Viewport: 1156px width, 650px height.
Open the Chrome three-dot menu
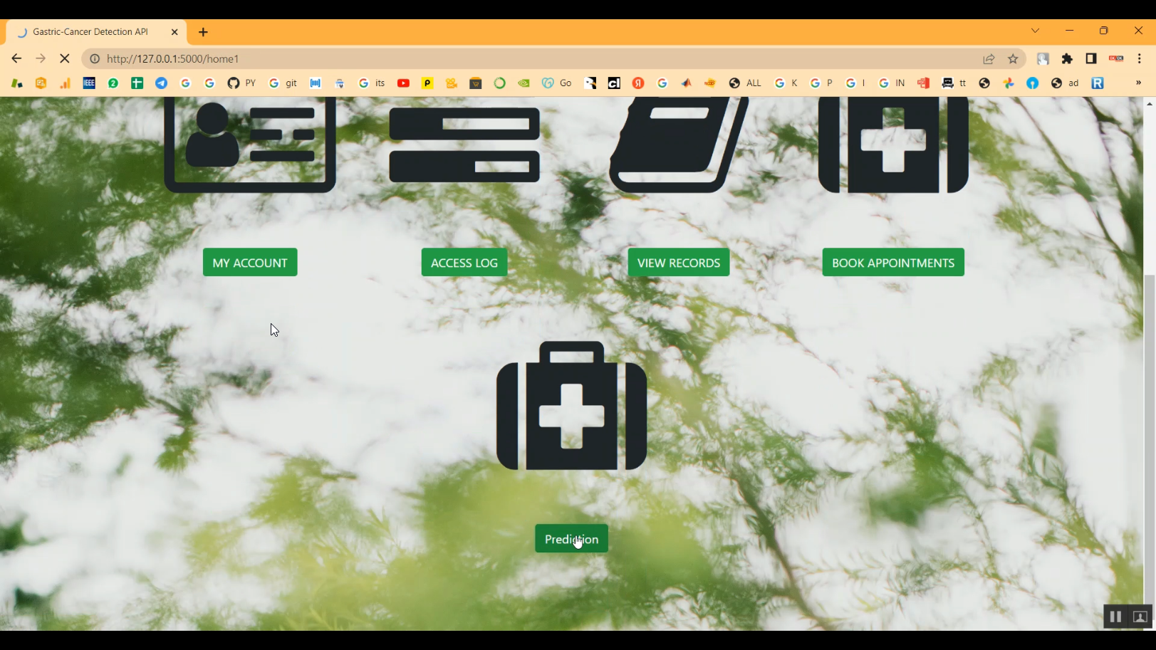click(1140, 59)
